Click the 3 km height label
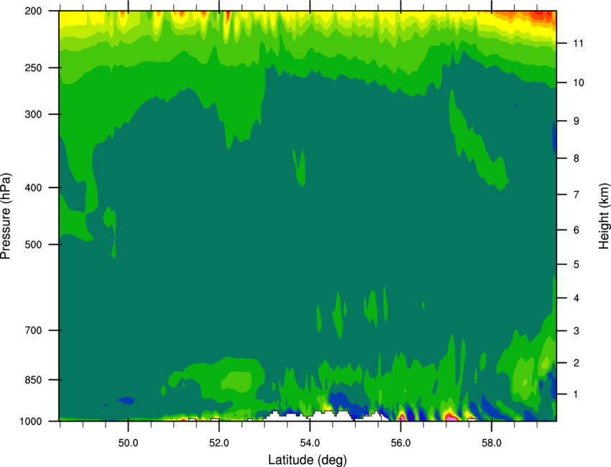Screen dimensions: 611x467 (576, 331)
